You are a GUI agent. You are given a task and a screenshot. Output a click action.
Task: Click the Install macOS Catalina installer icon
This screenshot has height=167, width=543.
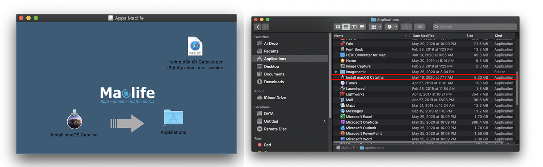[x=74, y=120]
